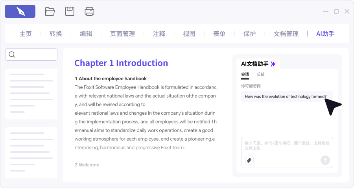Click the AI文档助手 panel title
354x188 pixels.
(254, 64)
